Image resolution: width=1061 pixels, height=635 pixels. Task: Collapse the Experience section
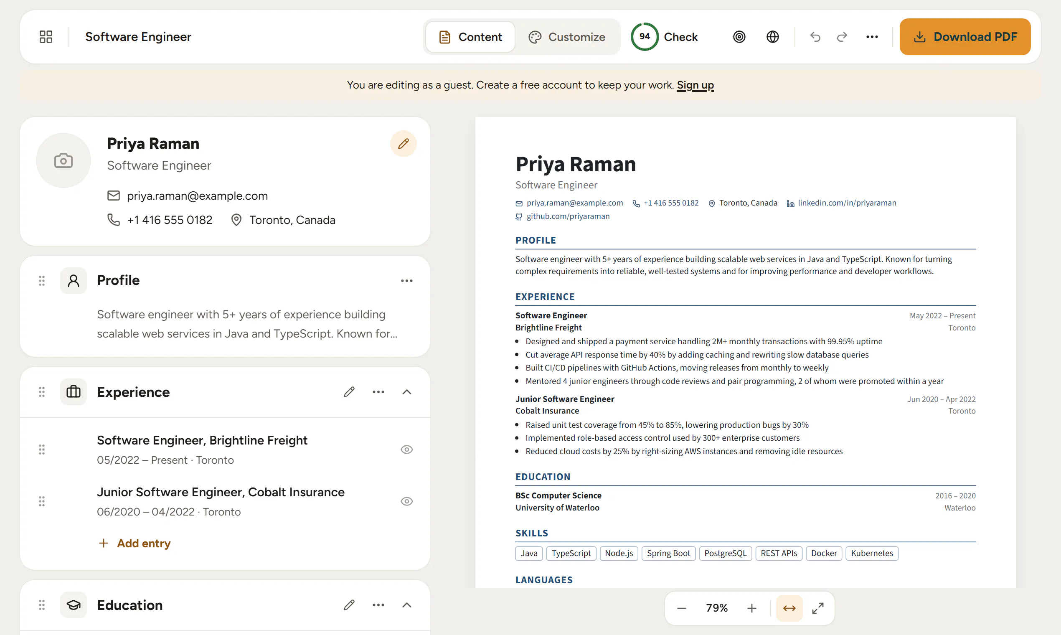[406, 392]
